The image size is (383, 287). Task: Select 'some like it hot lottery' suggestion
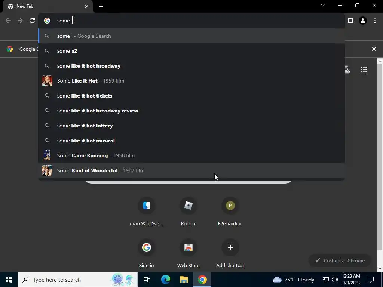point(191,126)
